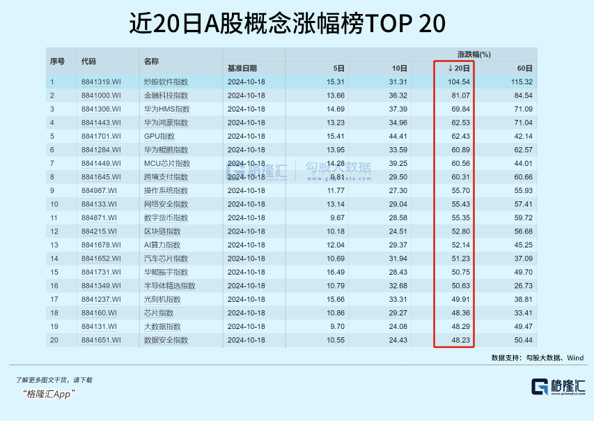Click the 20-day value 104.54
Viewport: 594px width, 421px height.
(458, 82)
